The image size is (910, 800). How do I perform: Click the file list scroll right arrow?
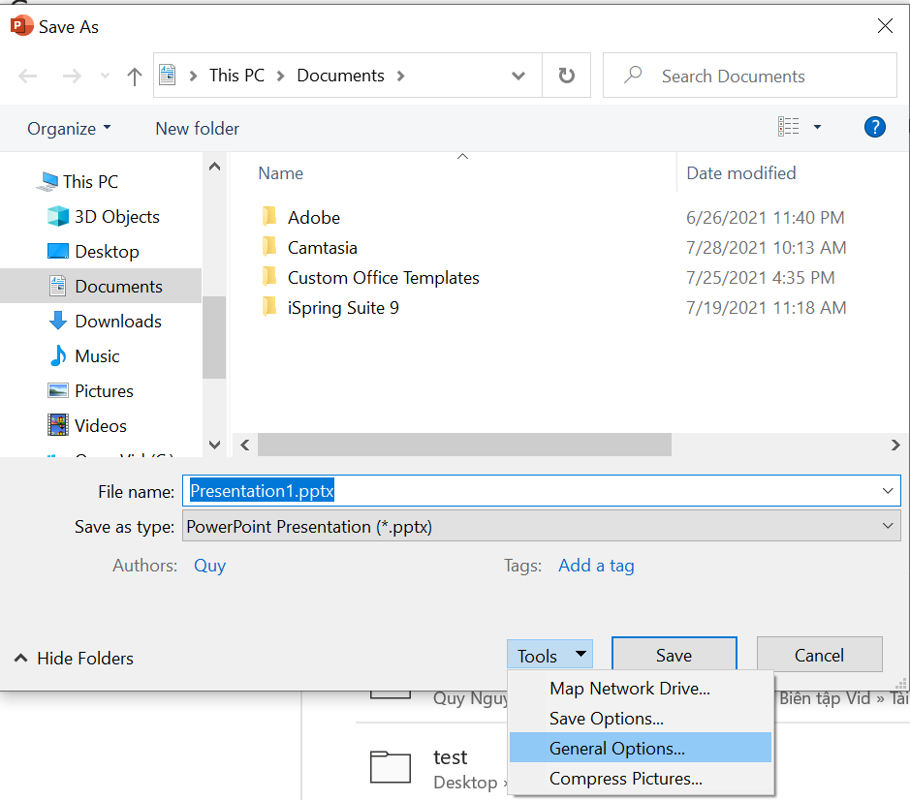coord(895,445)
